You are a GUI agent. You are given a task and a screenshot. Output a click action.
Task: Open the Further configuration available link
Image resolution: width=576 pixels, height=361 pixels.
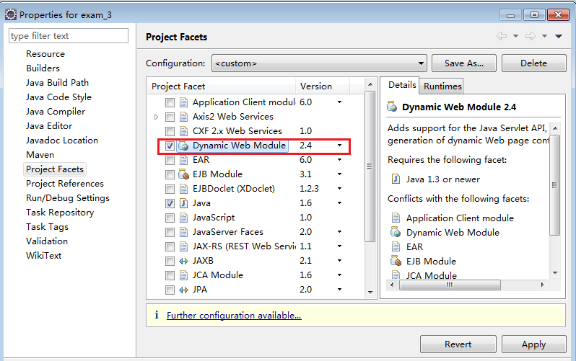tap(234, 316)
